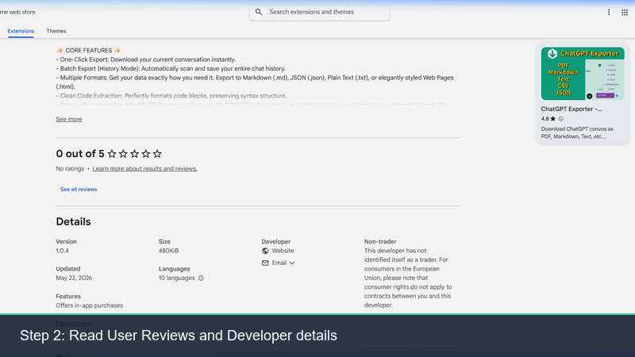The height and width of the screenshot is (357, 635).
Task: Switch to the Themes tab
Action: point(56,31)
